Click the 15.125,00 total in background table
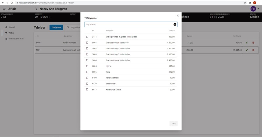 [237, 50]
